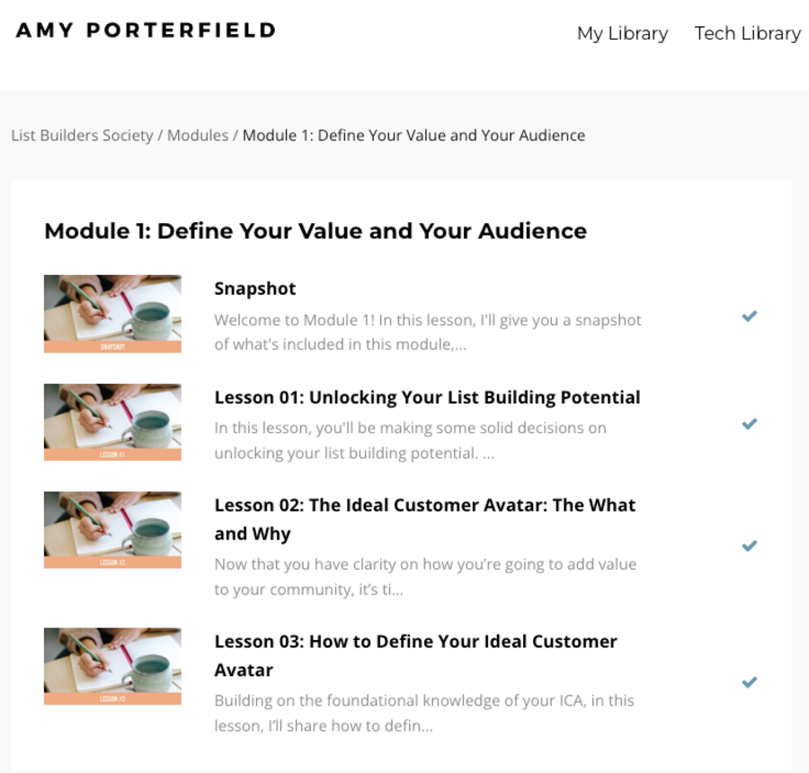Open the Snapshot lesson thumbnail
Image resolution: width=809 pixels, height=773 pixels.
coord(112,314)
